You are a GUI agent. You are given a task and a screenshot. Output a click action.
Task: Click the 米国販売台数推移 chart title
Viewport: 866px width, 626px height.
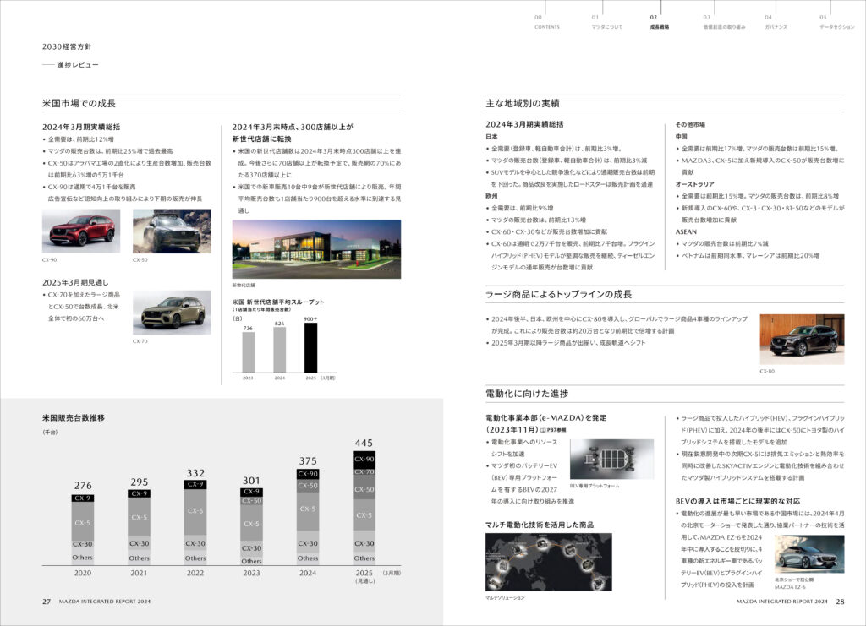coord(74,418)
